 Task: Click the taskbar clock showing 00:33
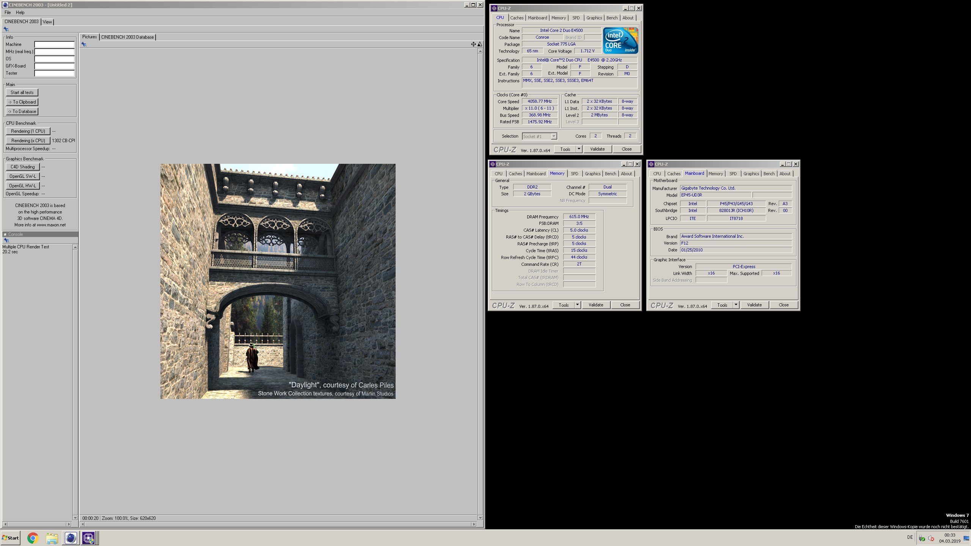pyautogui.click(x=950, y=538)
